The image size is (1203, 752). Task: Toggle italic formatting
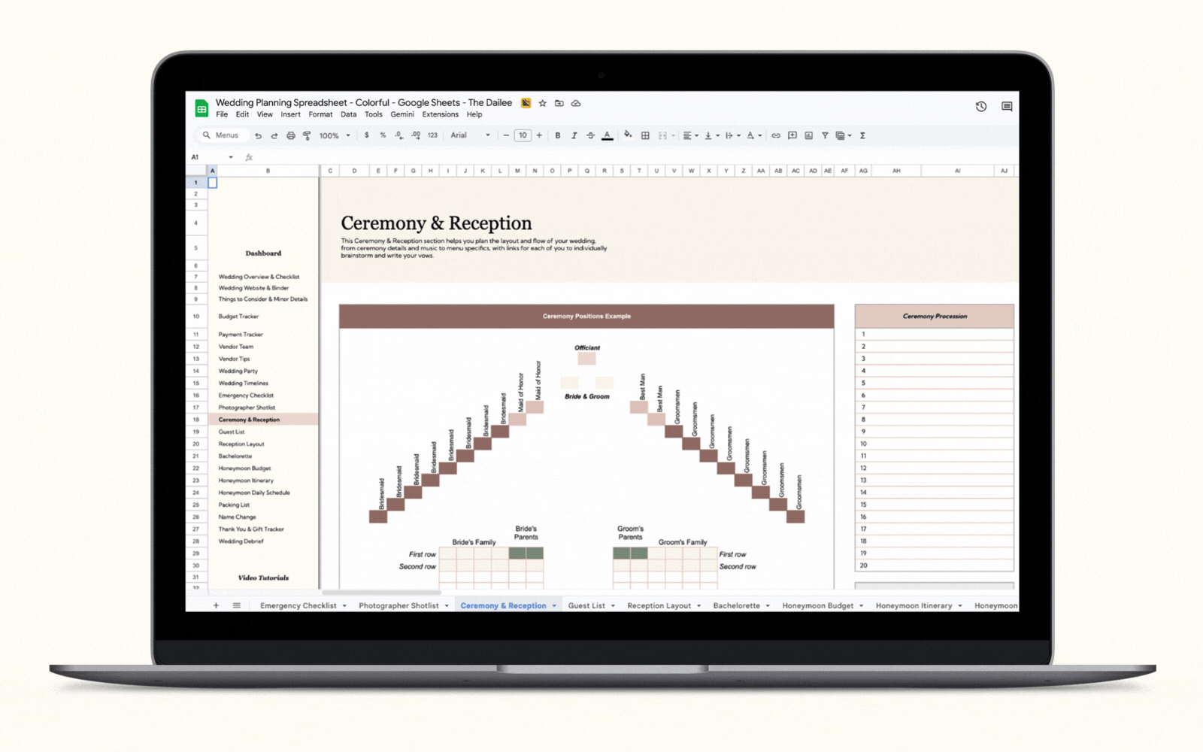(x=574, y=136)
